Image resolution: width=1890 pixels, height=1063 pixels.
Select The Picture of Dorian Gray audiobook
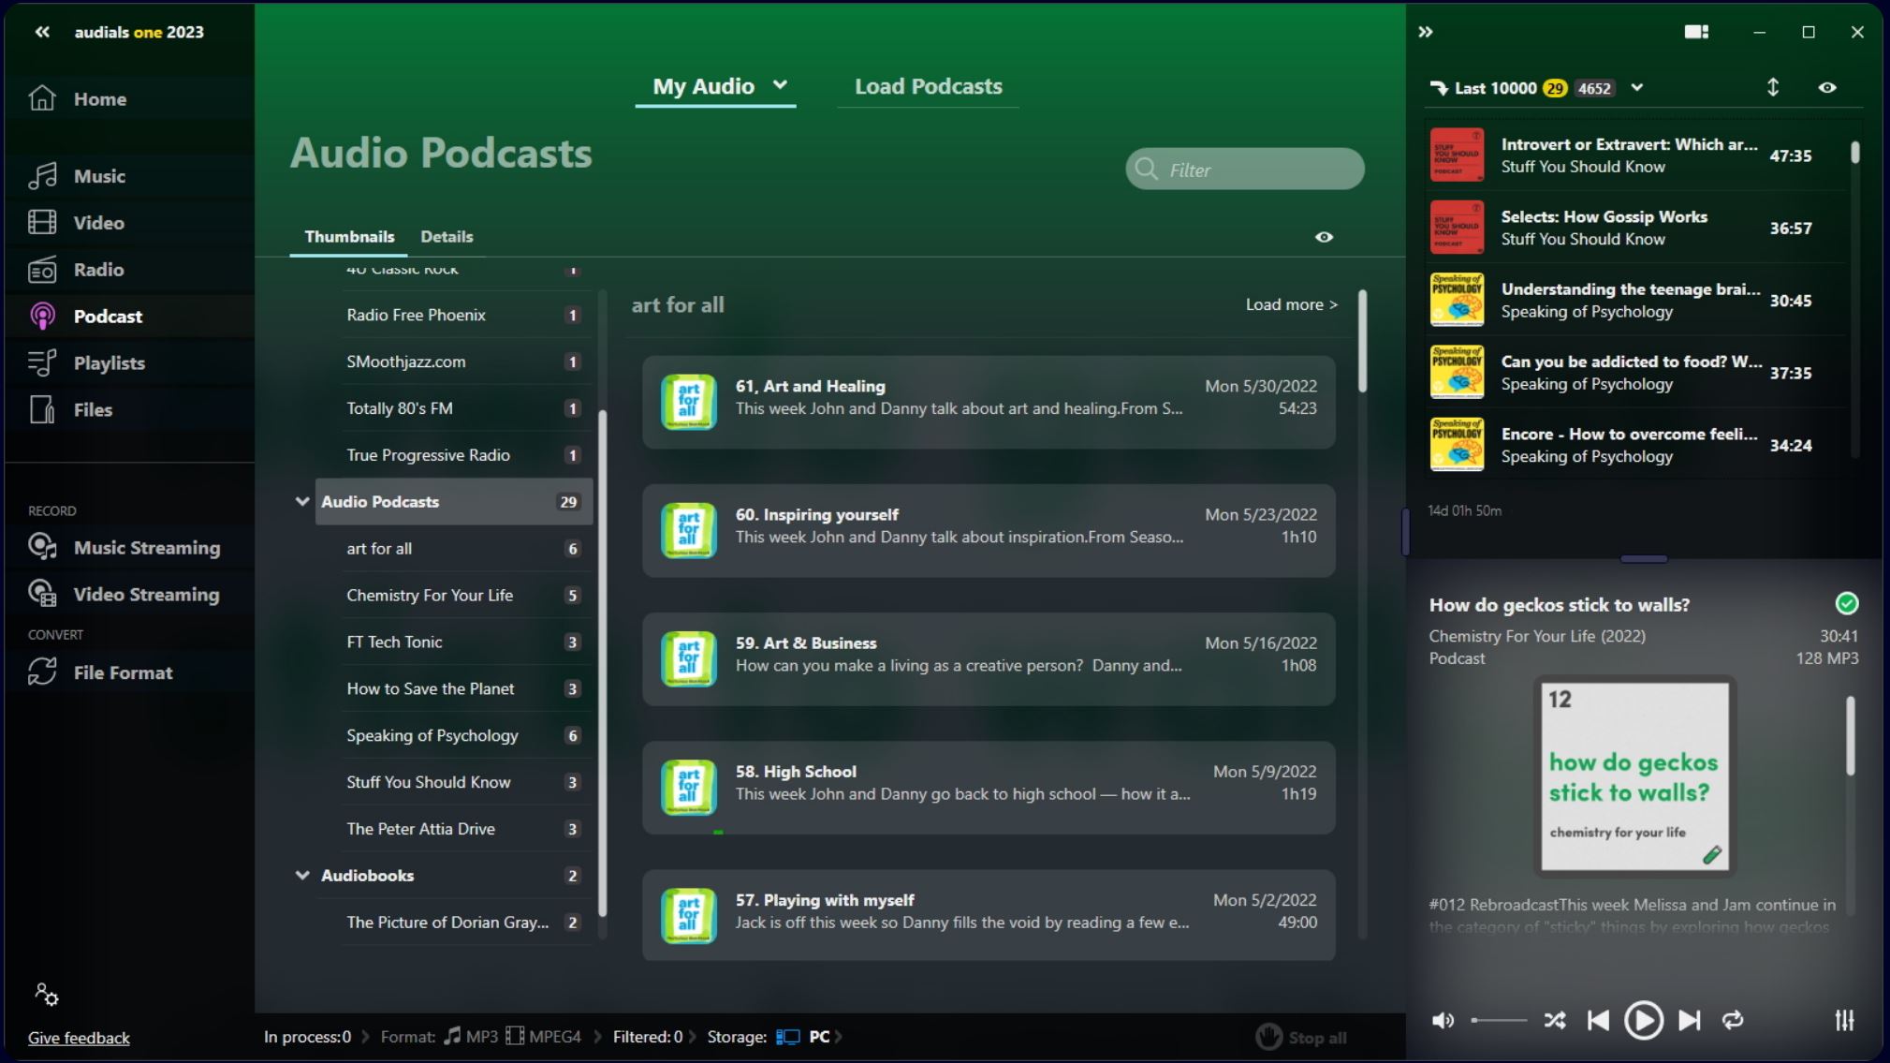pyautogui.click(x=466, y=923)
